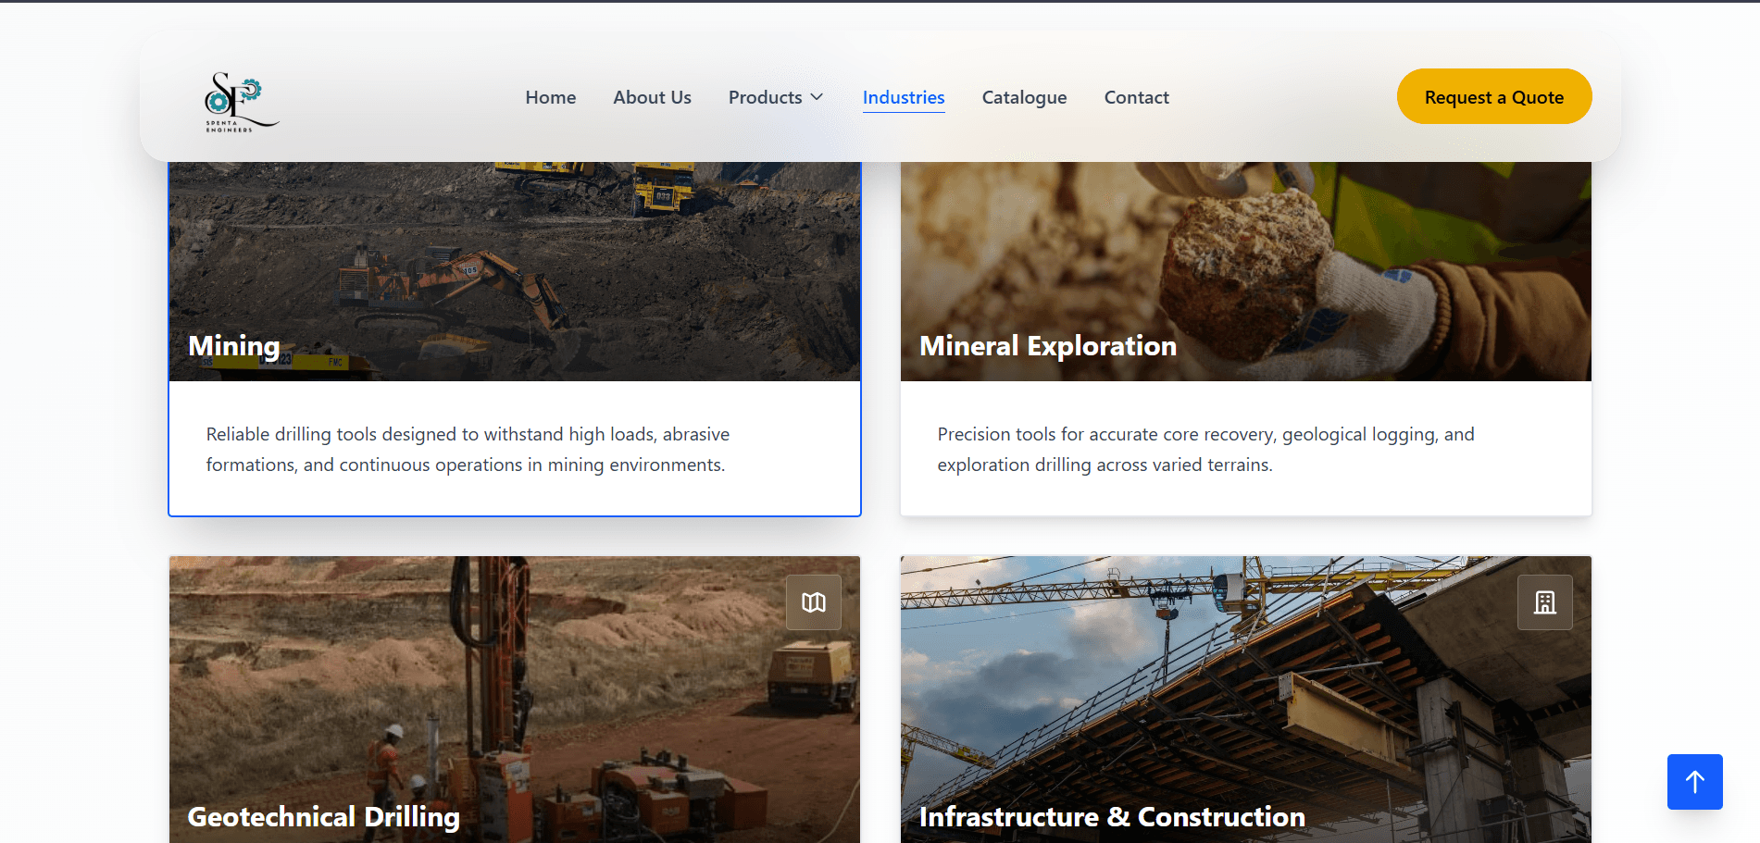Go to the Home page
Screen dimensions: 1760x843
click(551, 97)
